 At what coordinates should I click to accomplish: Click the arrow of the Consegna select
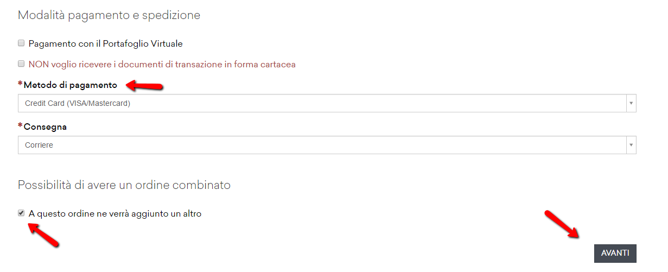(631, 145)
